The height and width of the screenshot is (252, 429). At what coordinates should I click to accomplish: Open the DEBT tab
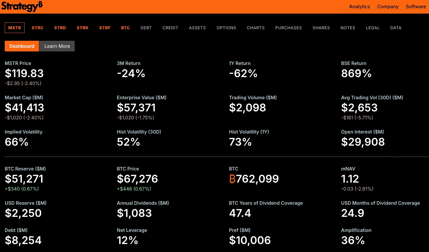click(x=146, y=28)
